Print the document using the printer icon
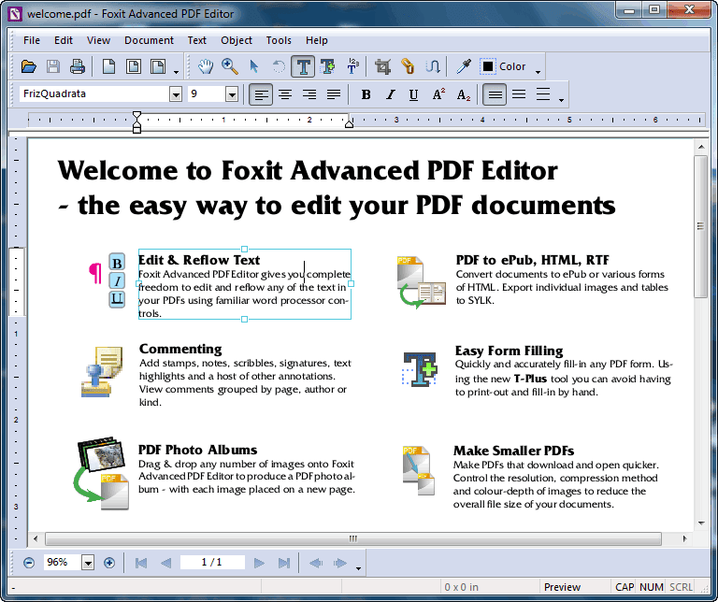Screen dimensions: 718x602 (x=77, y=67)
